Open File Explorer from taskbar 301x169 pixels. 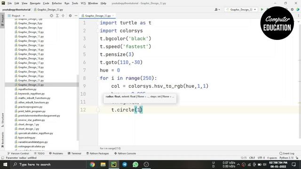click(x=103, y=164)
